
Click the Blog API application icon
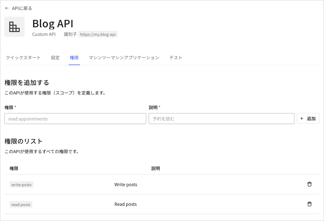[14, 26]
